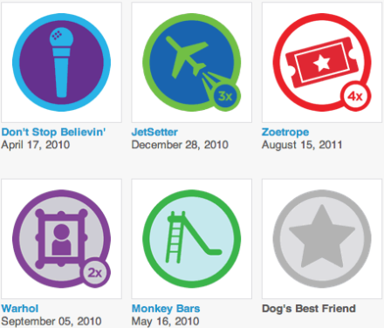Open the Monkey Bars title link

click(x=166, y=309)
